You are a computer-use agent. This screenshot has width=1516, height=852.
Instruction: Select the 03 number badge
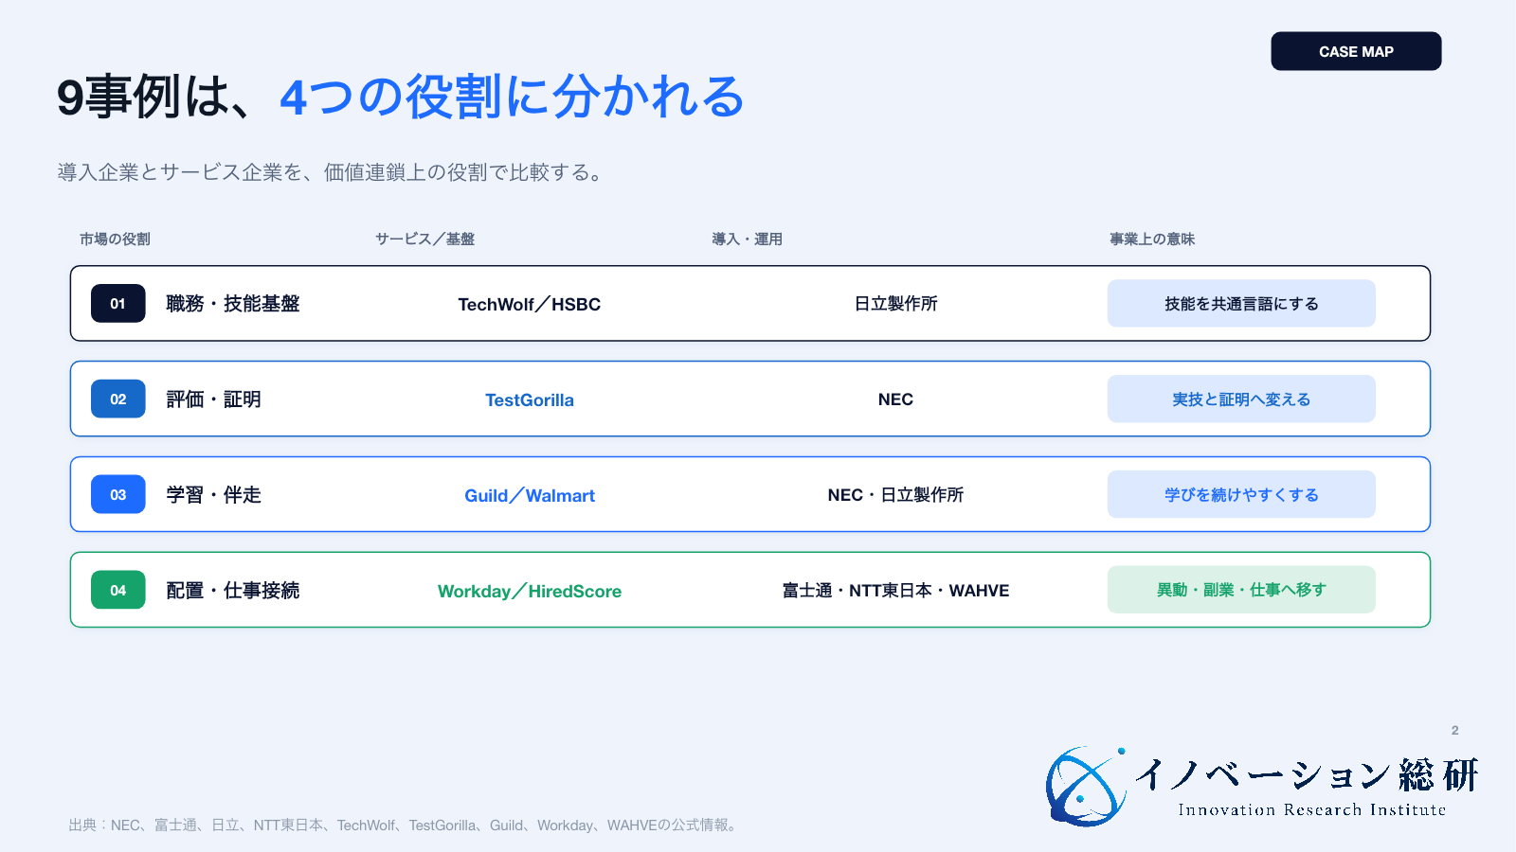coord(118,494)
